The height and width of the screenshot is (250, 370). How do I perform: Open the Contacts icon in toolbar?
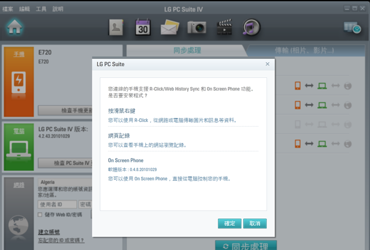click(116, 27)
